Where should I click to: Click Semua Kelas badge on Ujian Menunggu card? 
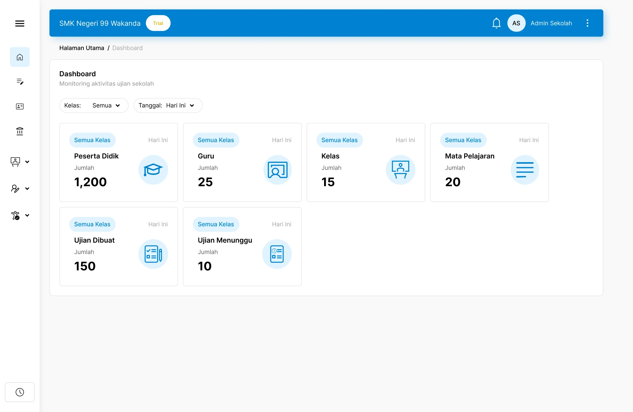(x=216, y=224)
